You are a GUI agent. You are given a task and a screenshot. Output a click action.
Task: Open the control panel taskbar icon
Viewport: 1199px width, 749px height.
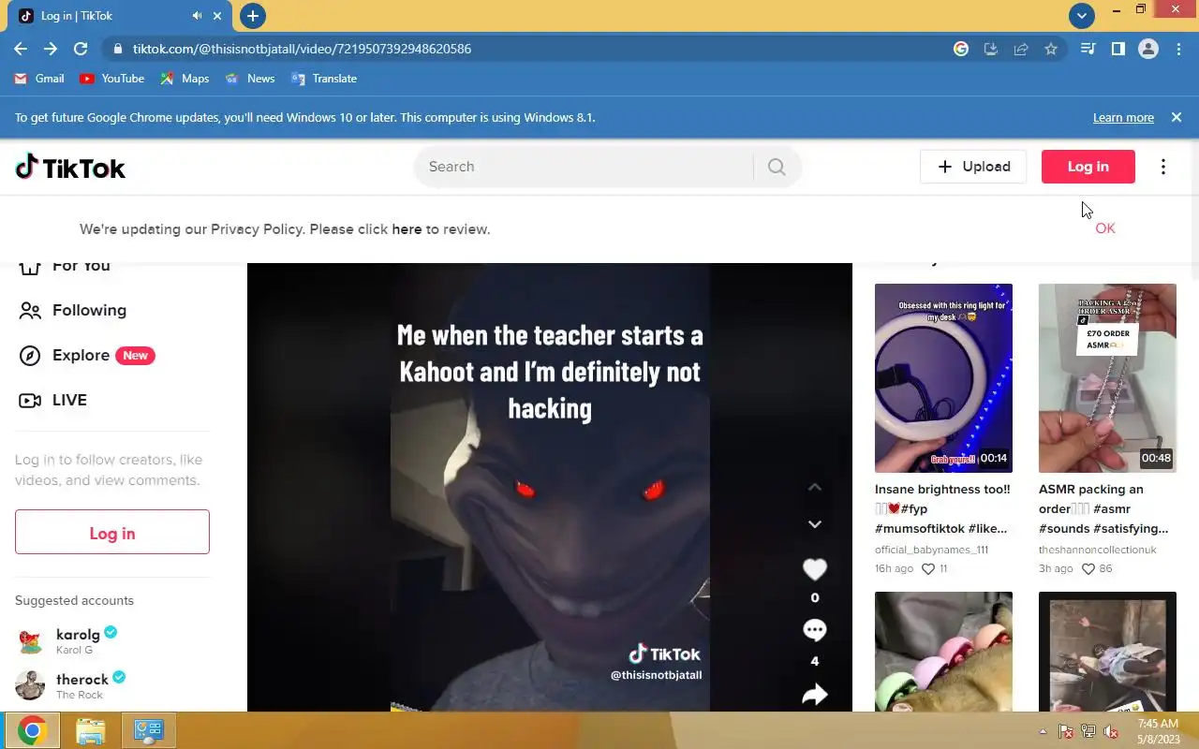[149, 730]
